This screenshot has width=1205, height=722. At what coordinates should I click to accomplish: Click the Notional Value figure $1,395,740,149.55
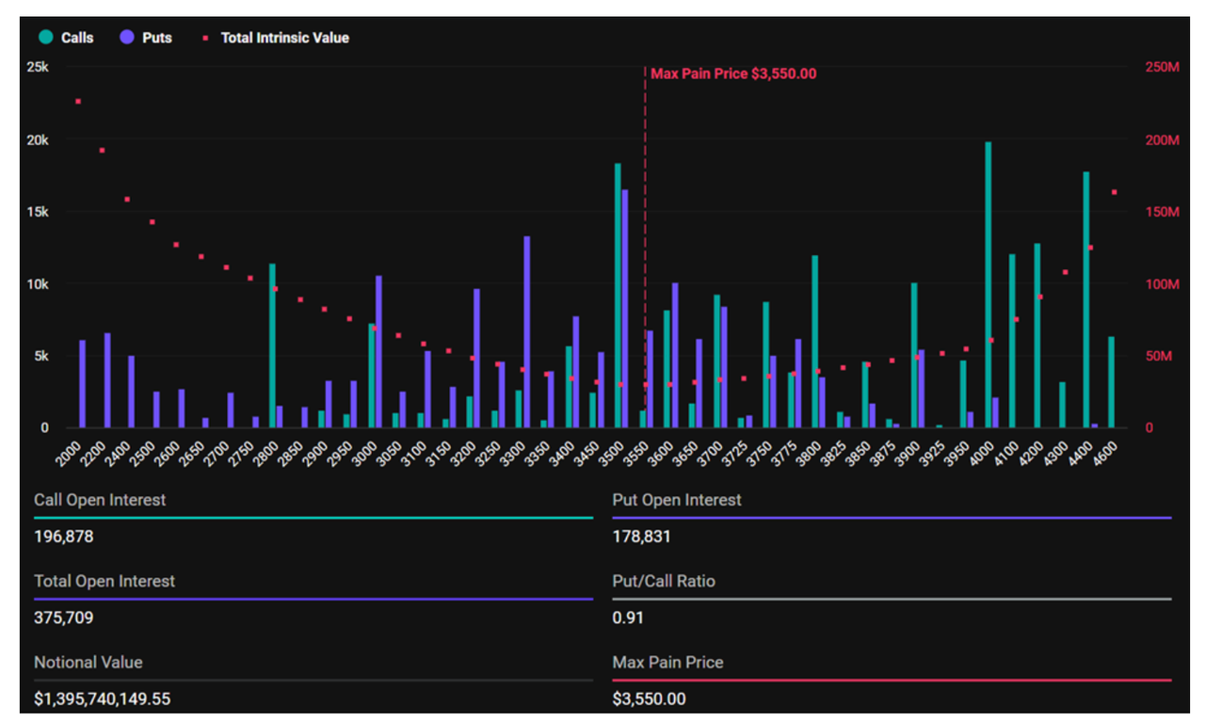pos(103,698)
